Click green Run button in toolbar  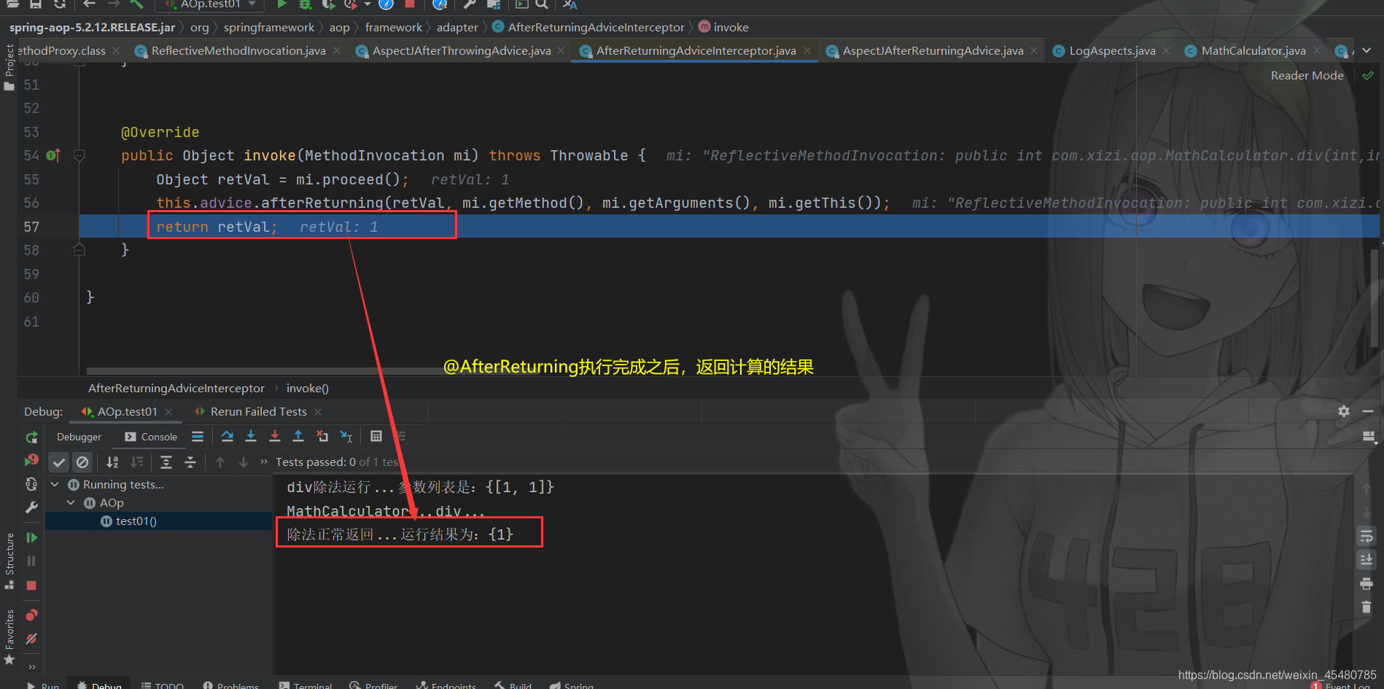[x=281, y=4]
